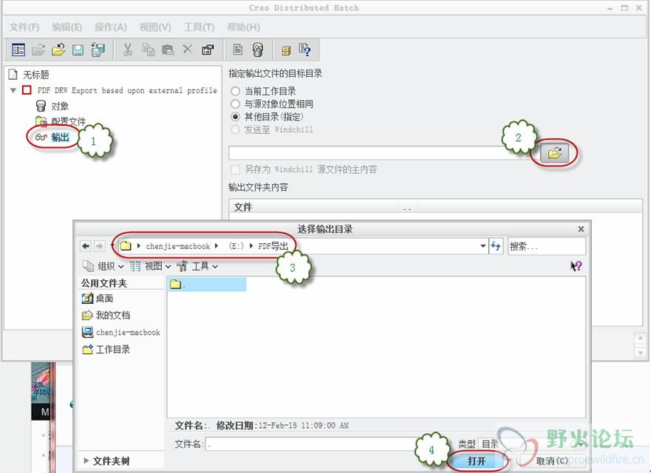
Task: Select 我的文档 My Documents shortcut
Action: 106,315
